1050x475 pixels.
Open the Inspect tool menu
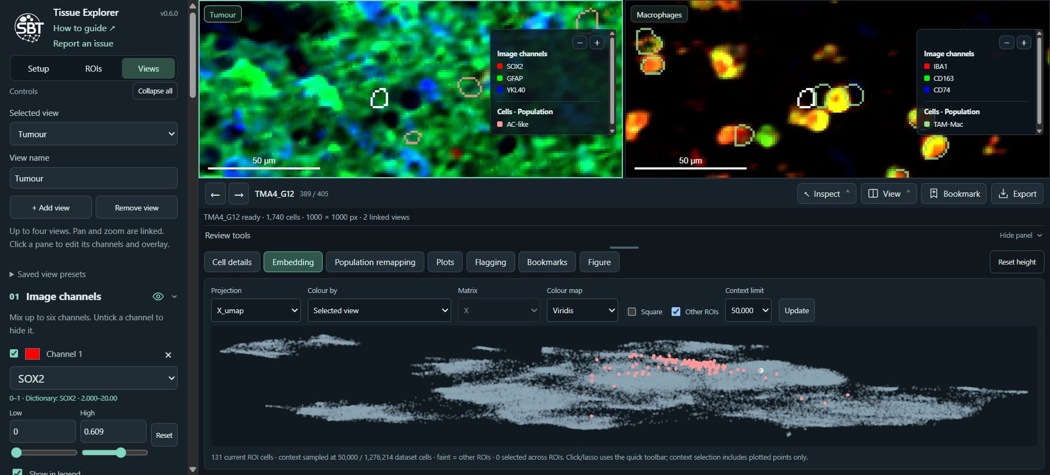pos(826,193)
